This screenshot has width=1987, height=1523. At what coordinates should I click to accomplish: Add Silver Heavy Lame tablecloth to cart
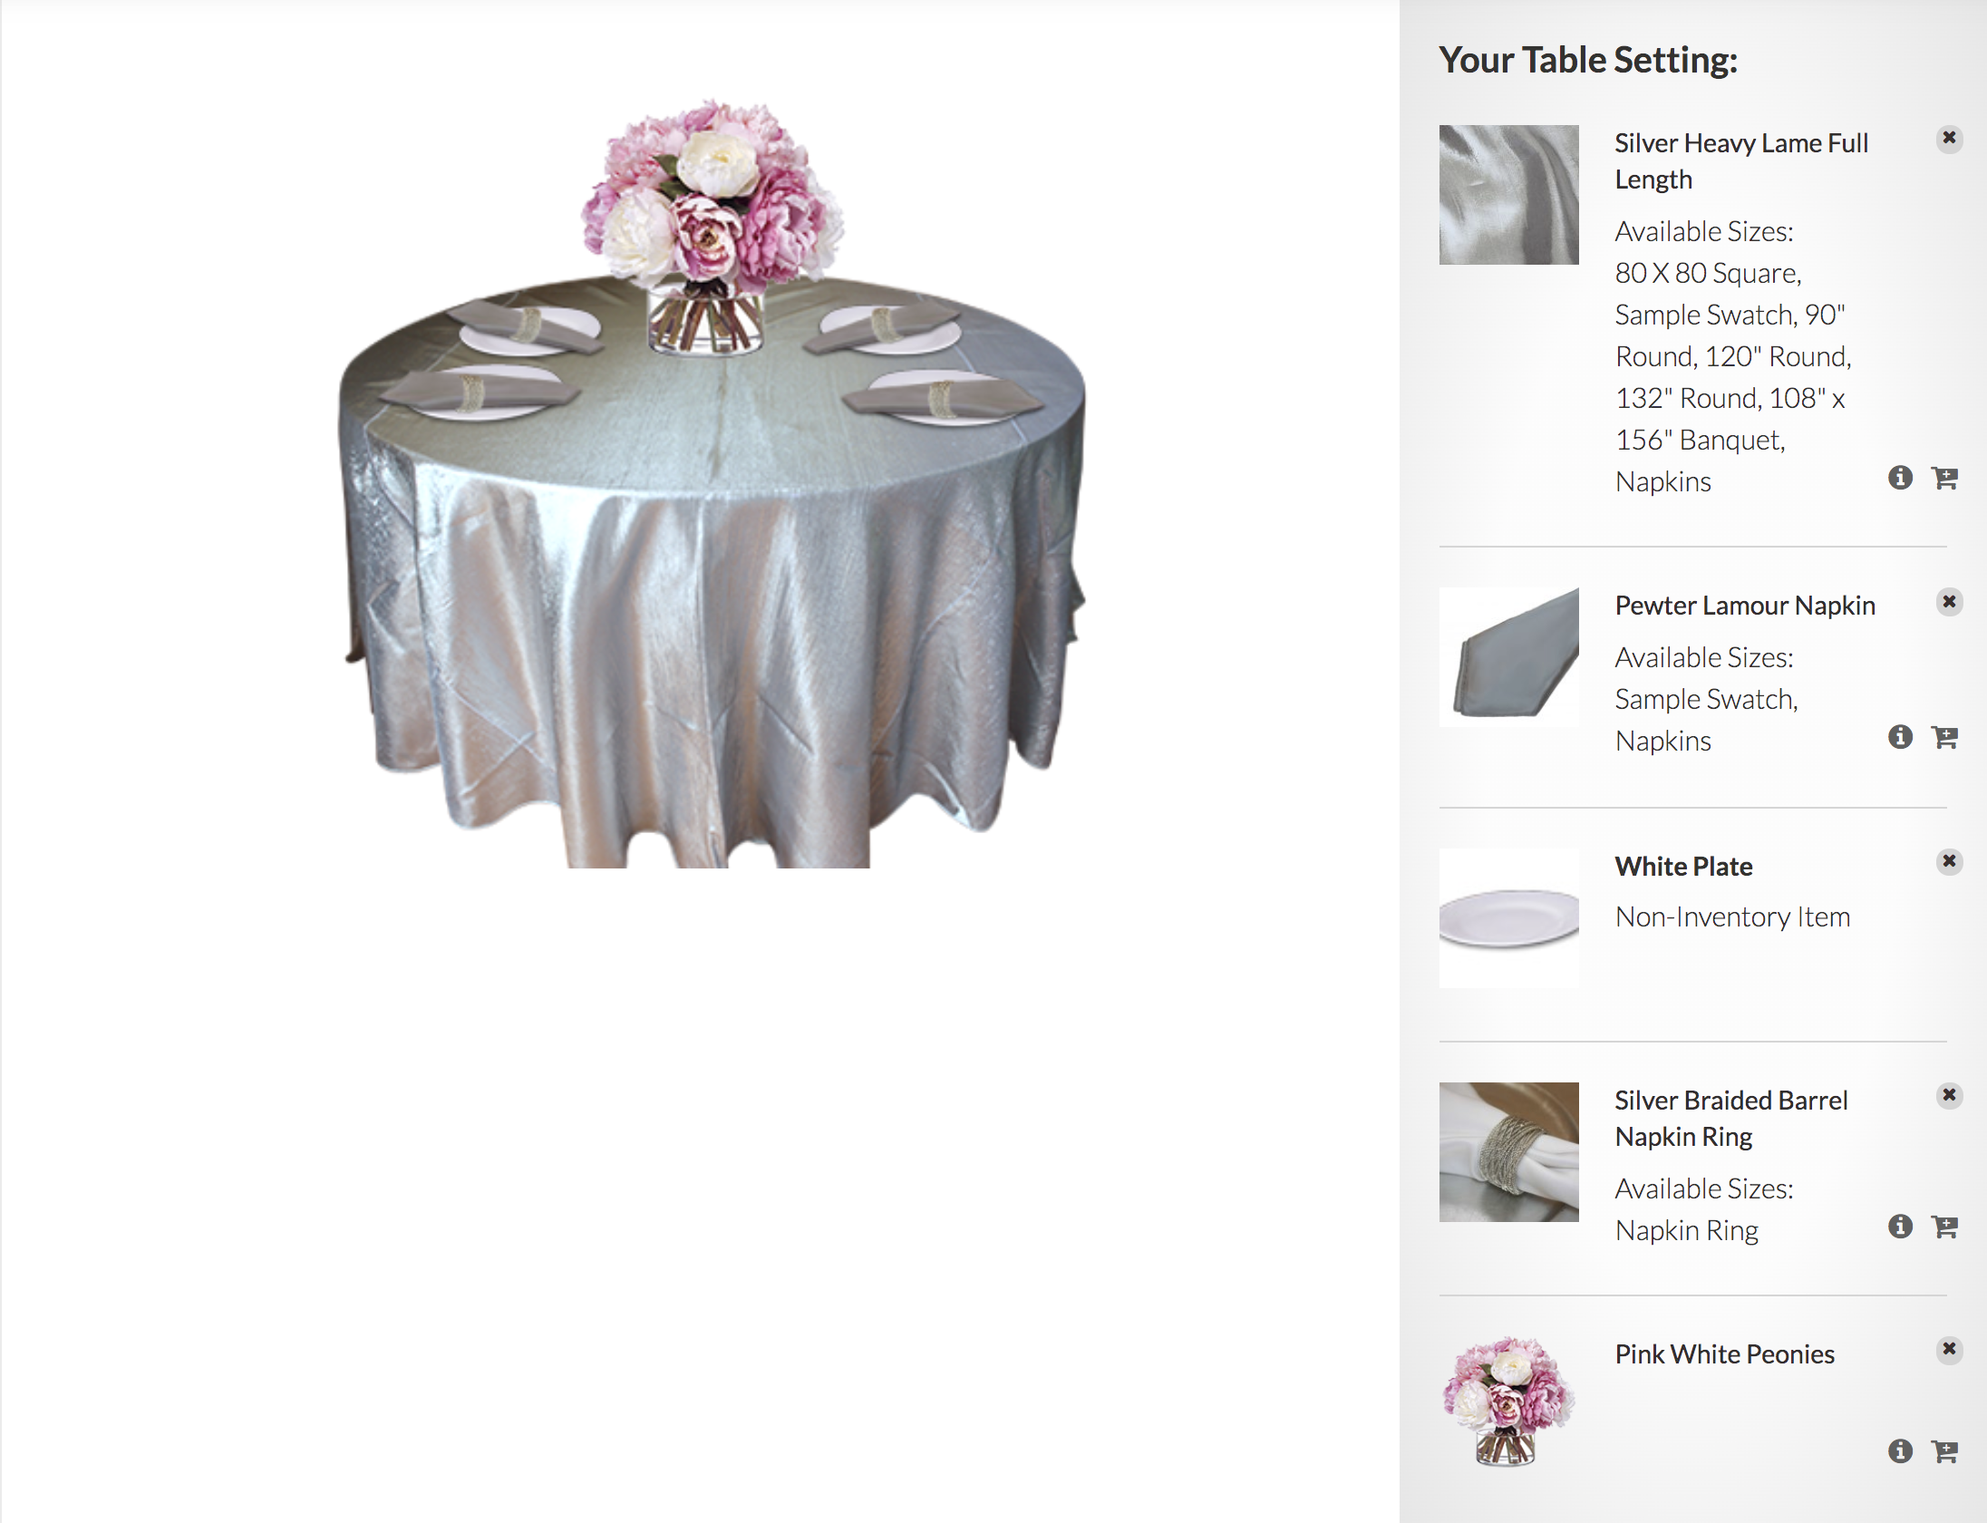pos(1944,478)
